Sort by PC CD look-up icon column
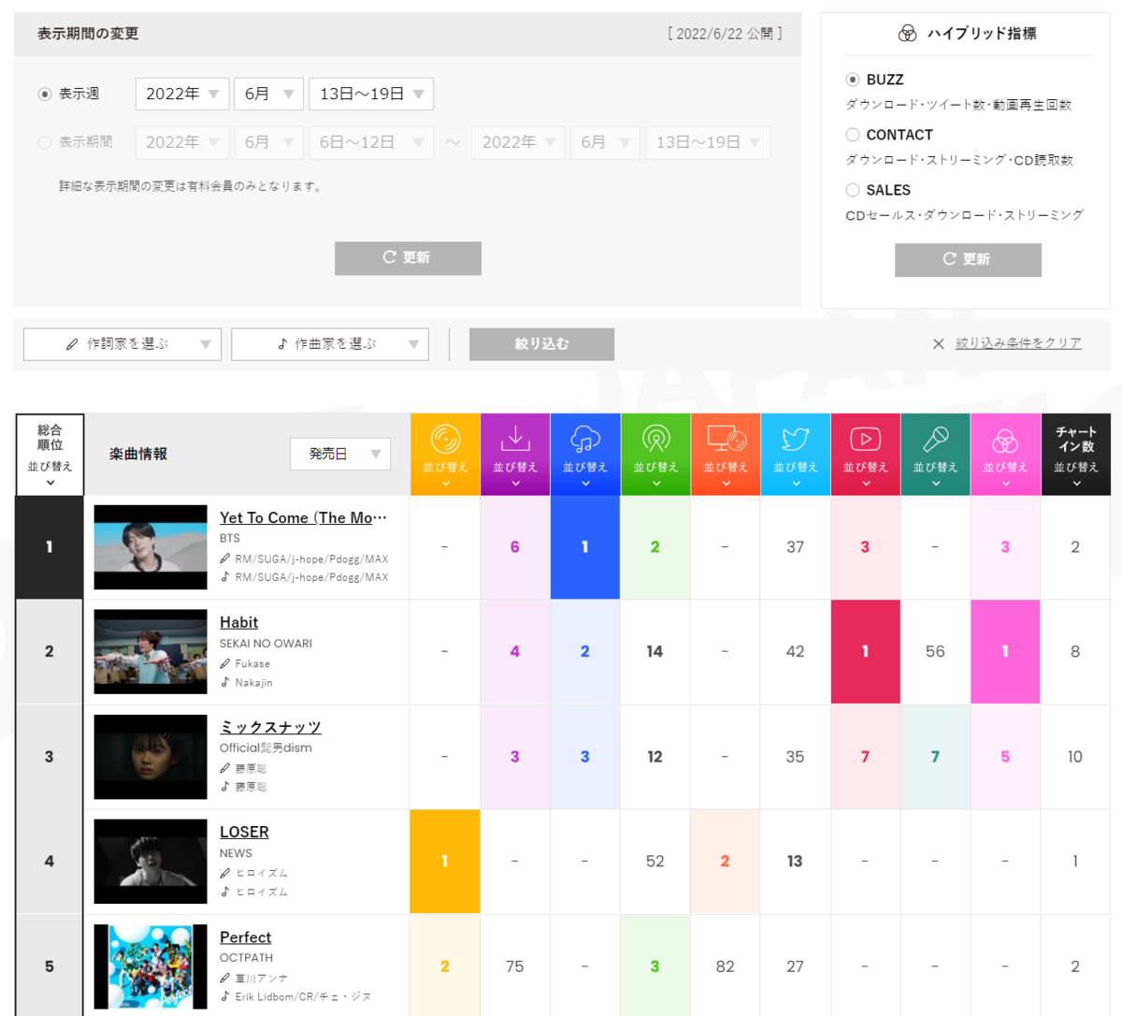This screenshot has height=1016, width=1122. [726, 455]
